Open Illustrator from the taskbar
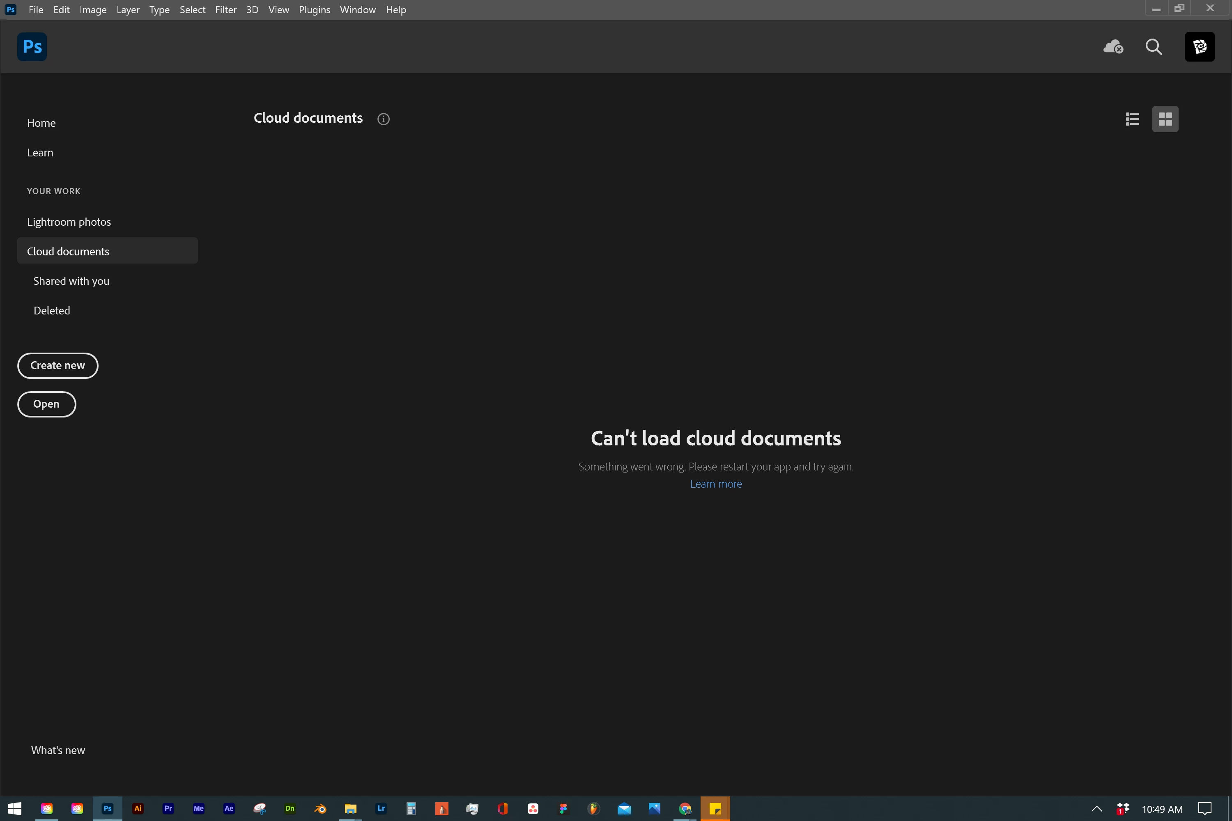Viewport: 1232px width, 821px height. click(x=138, y=808)
